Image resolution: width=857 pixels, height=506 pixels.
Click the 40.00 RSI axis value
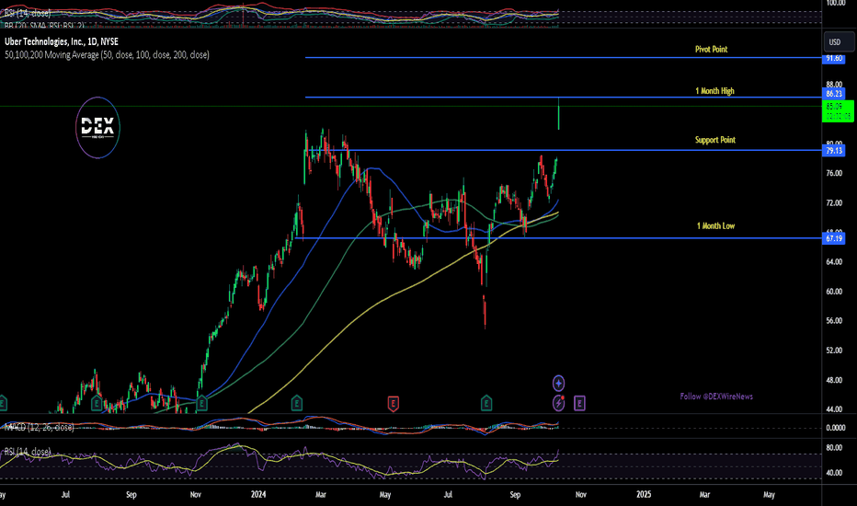pos(834,473)
